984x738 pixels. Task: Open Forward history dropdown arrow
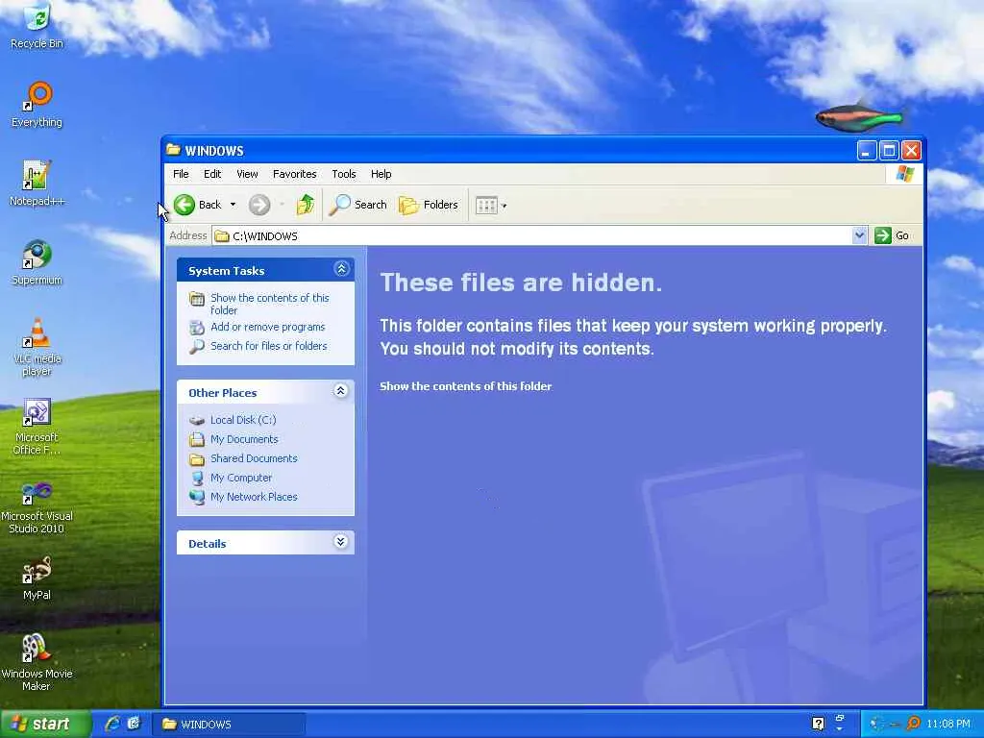282,205
